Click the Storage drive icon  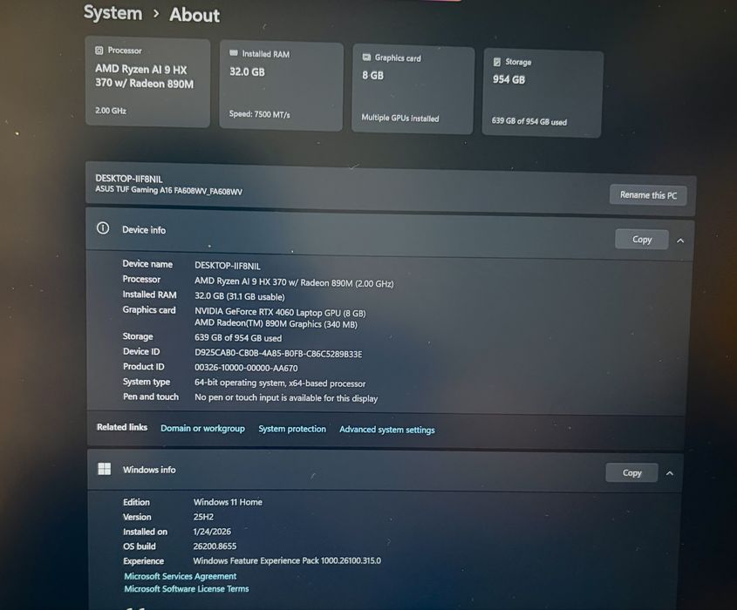(x=497, y=62)
